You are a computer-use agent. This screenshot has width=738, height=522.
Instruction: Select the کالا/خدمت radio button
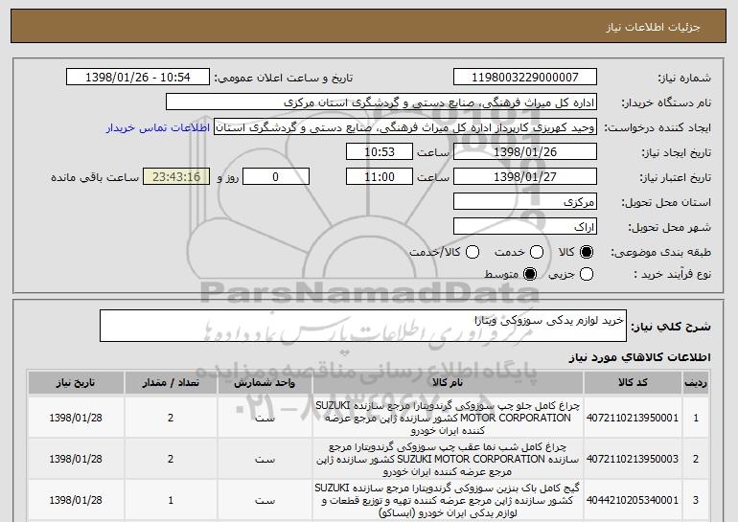(x=473, y=252)
